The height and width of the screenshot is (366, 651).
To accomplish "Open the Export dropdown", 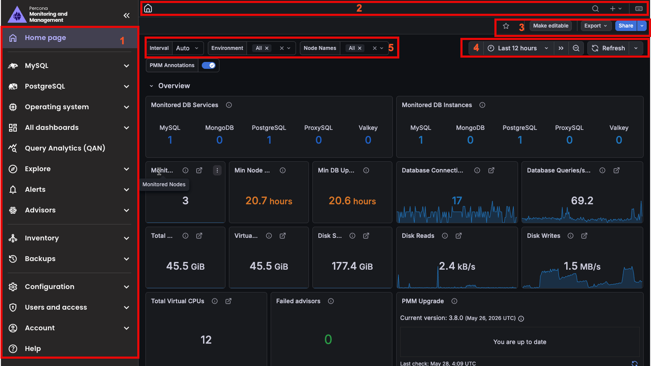I will [596, 26].
